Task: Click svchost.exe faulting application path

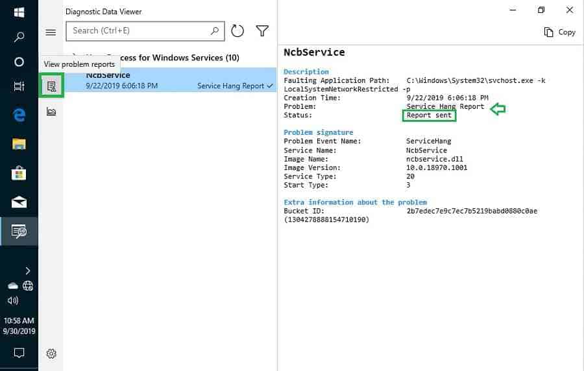Action: tap(476, 80)
